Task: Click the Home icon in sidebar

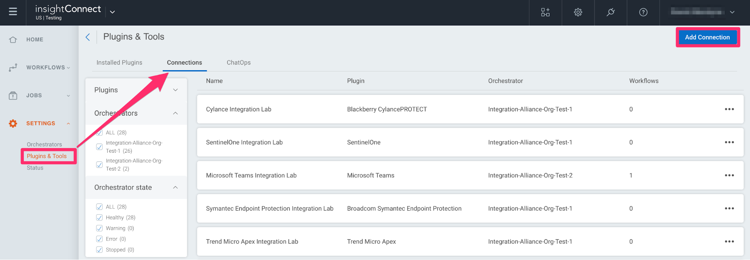Action: [13, 39]
